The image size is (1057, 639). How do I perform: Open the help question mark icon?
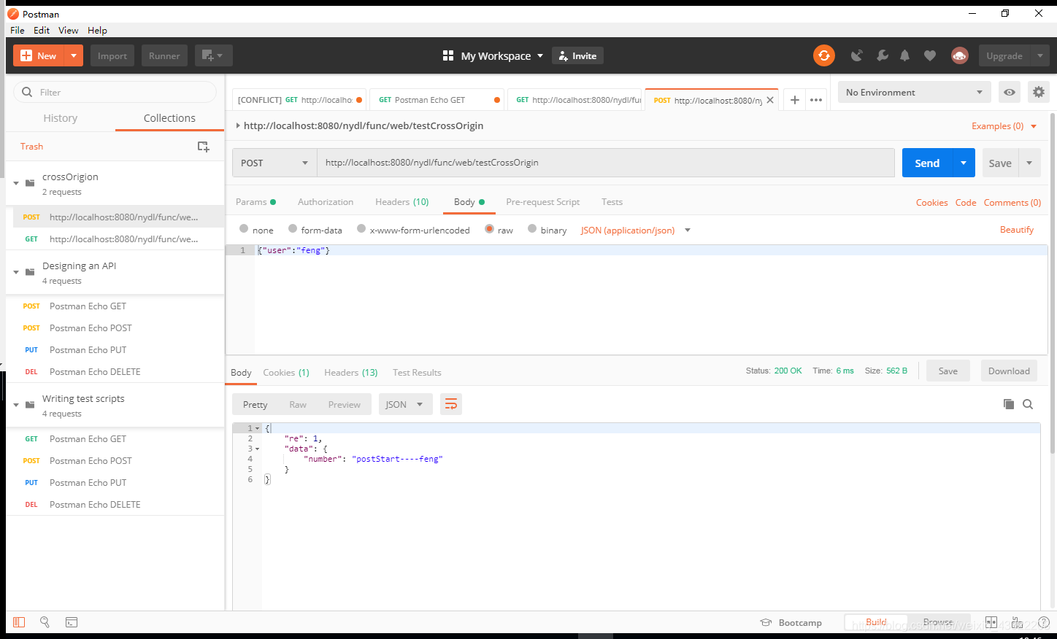pos(1044,622)
